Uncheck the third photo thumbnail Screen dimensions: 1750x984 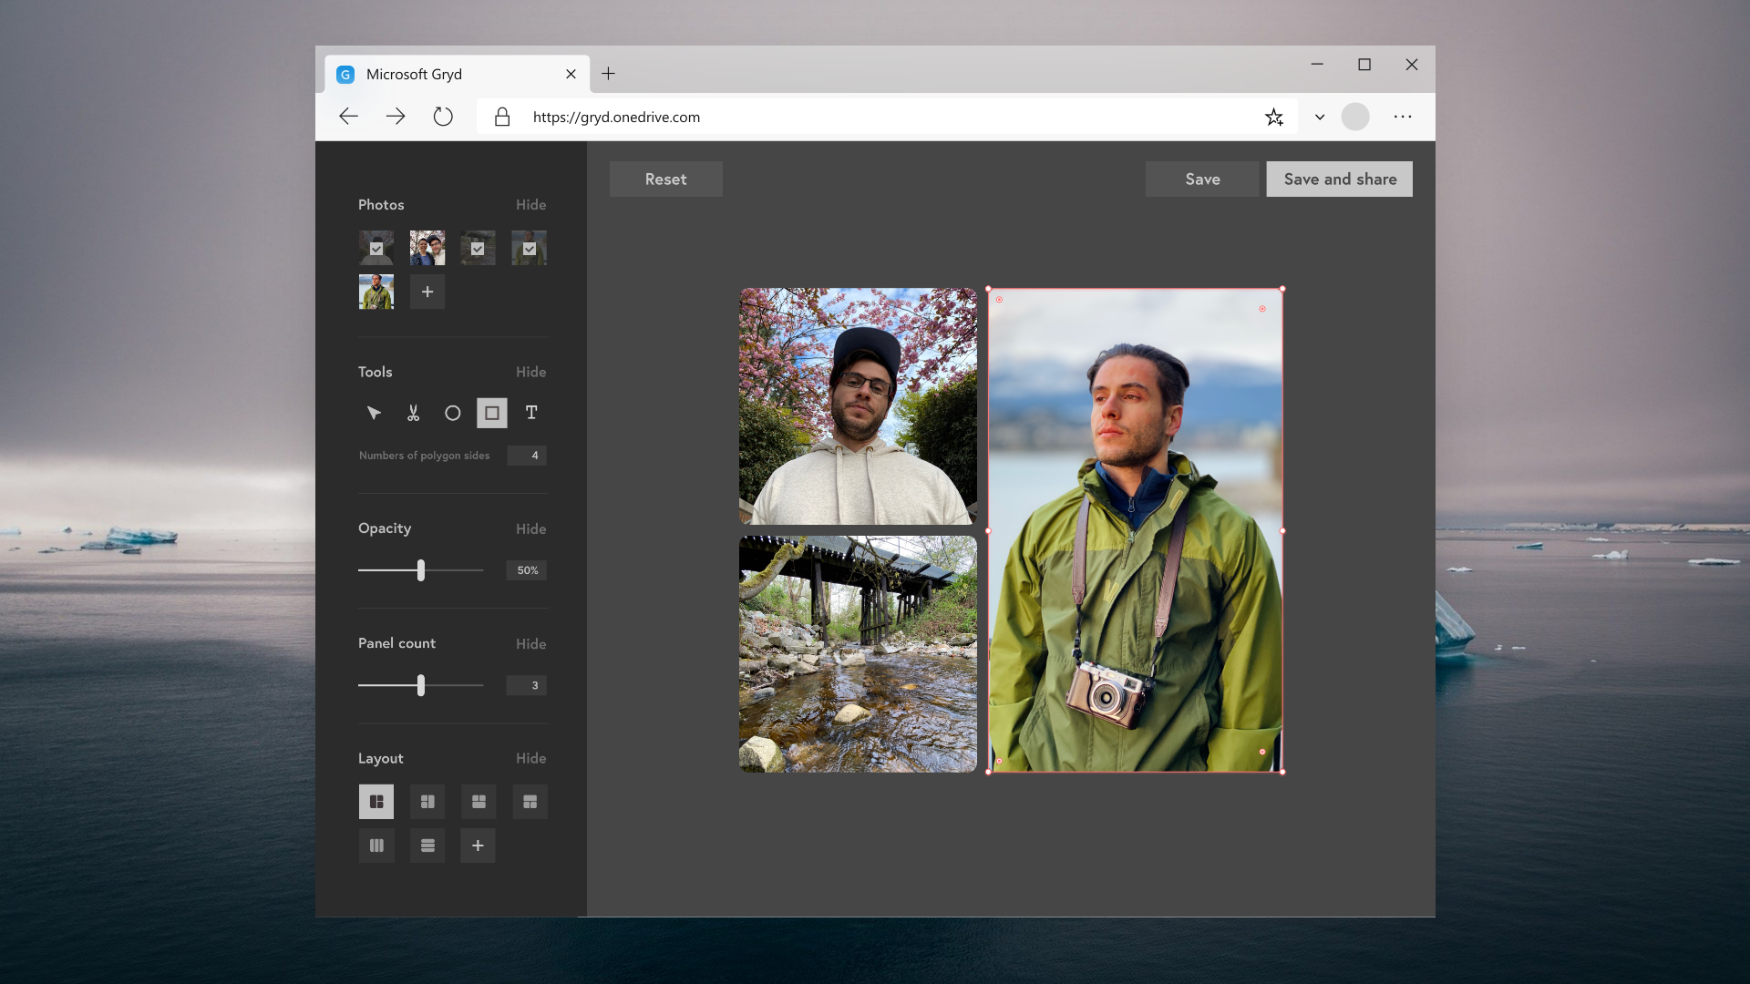[478, 248]
